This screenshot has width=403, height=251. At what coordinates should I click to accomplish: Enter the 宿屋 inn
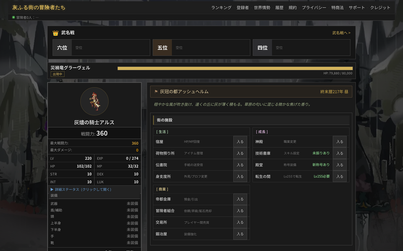(240, 142)
